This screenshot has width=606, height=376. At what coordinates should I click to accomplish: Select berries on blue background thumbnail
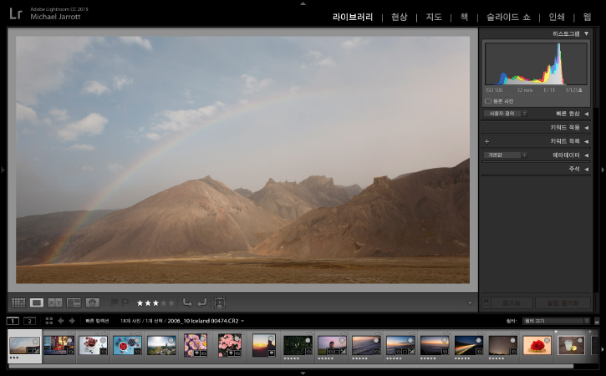127,345
